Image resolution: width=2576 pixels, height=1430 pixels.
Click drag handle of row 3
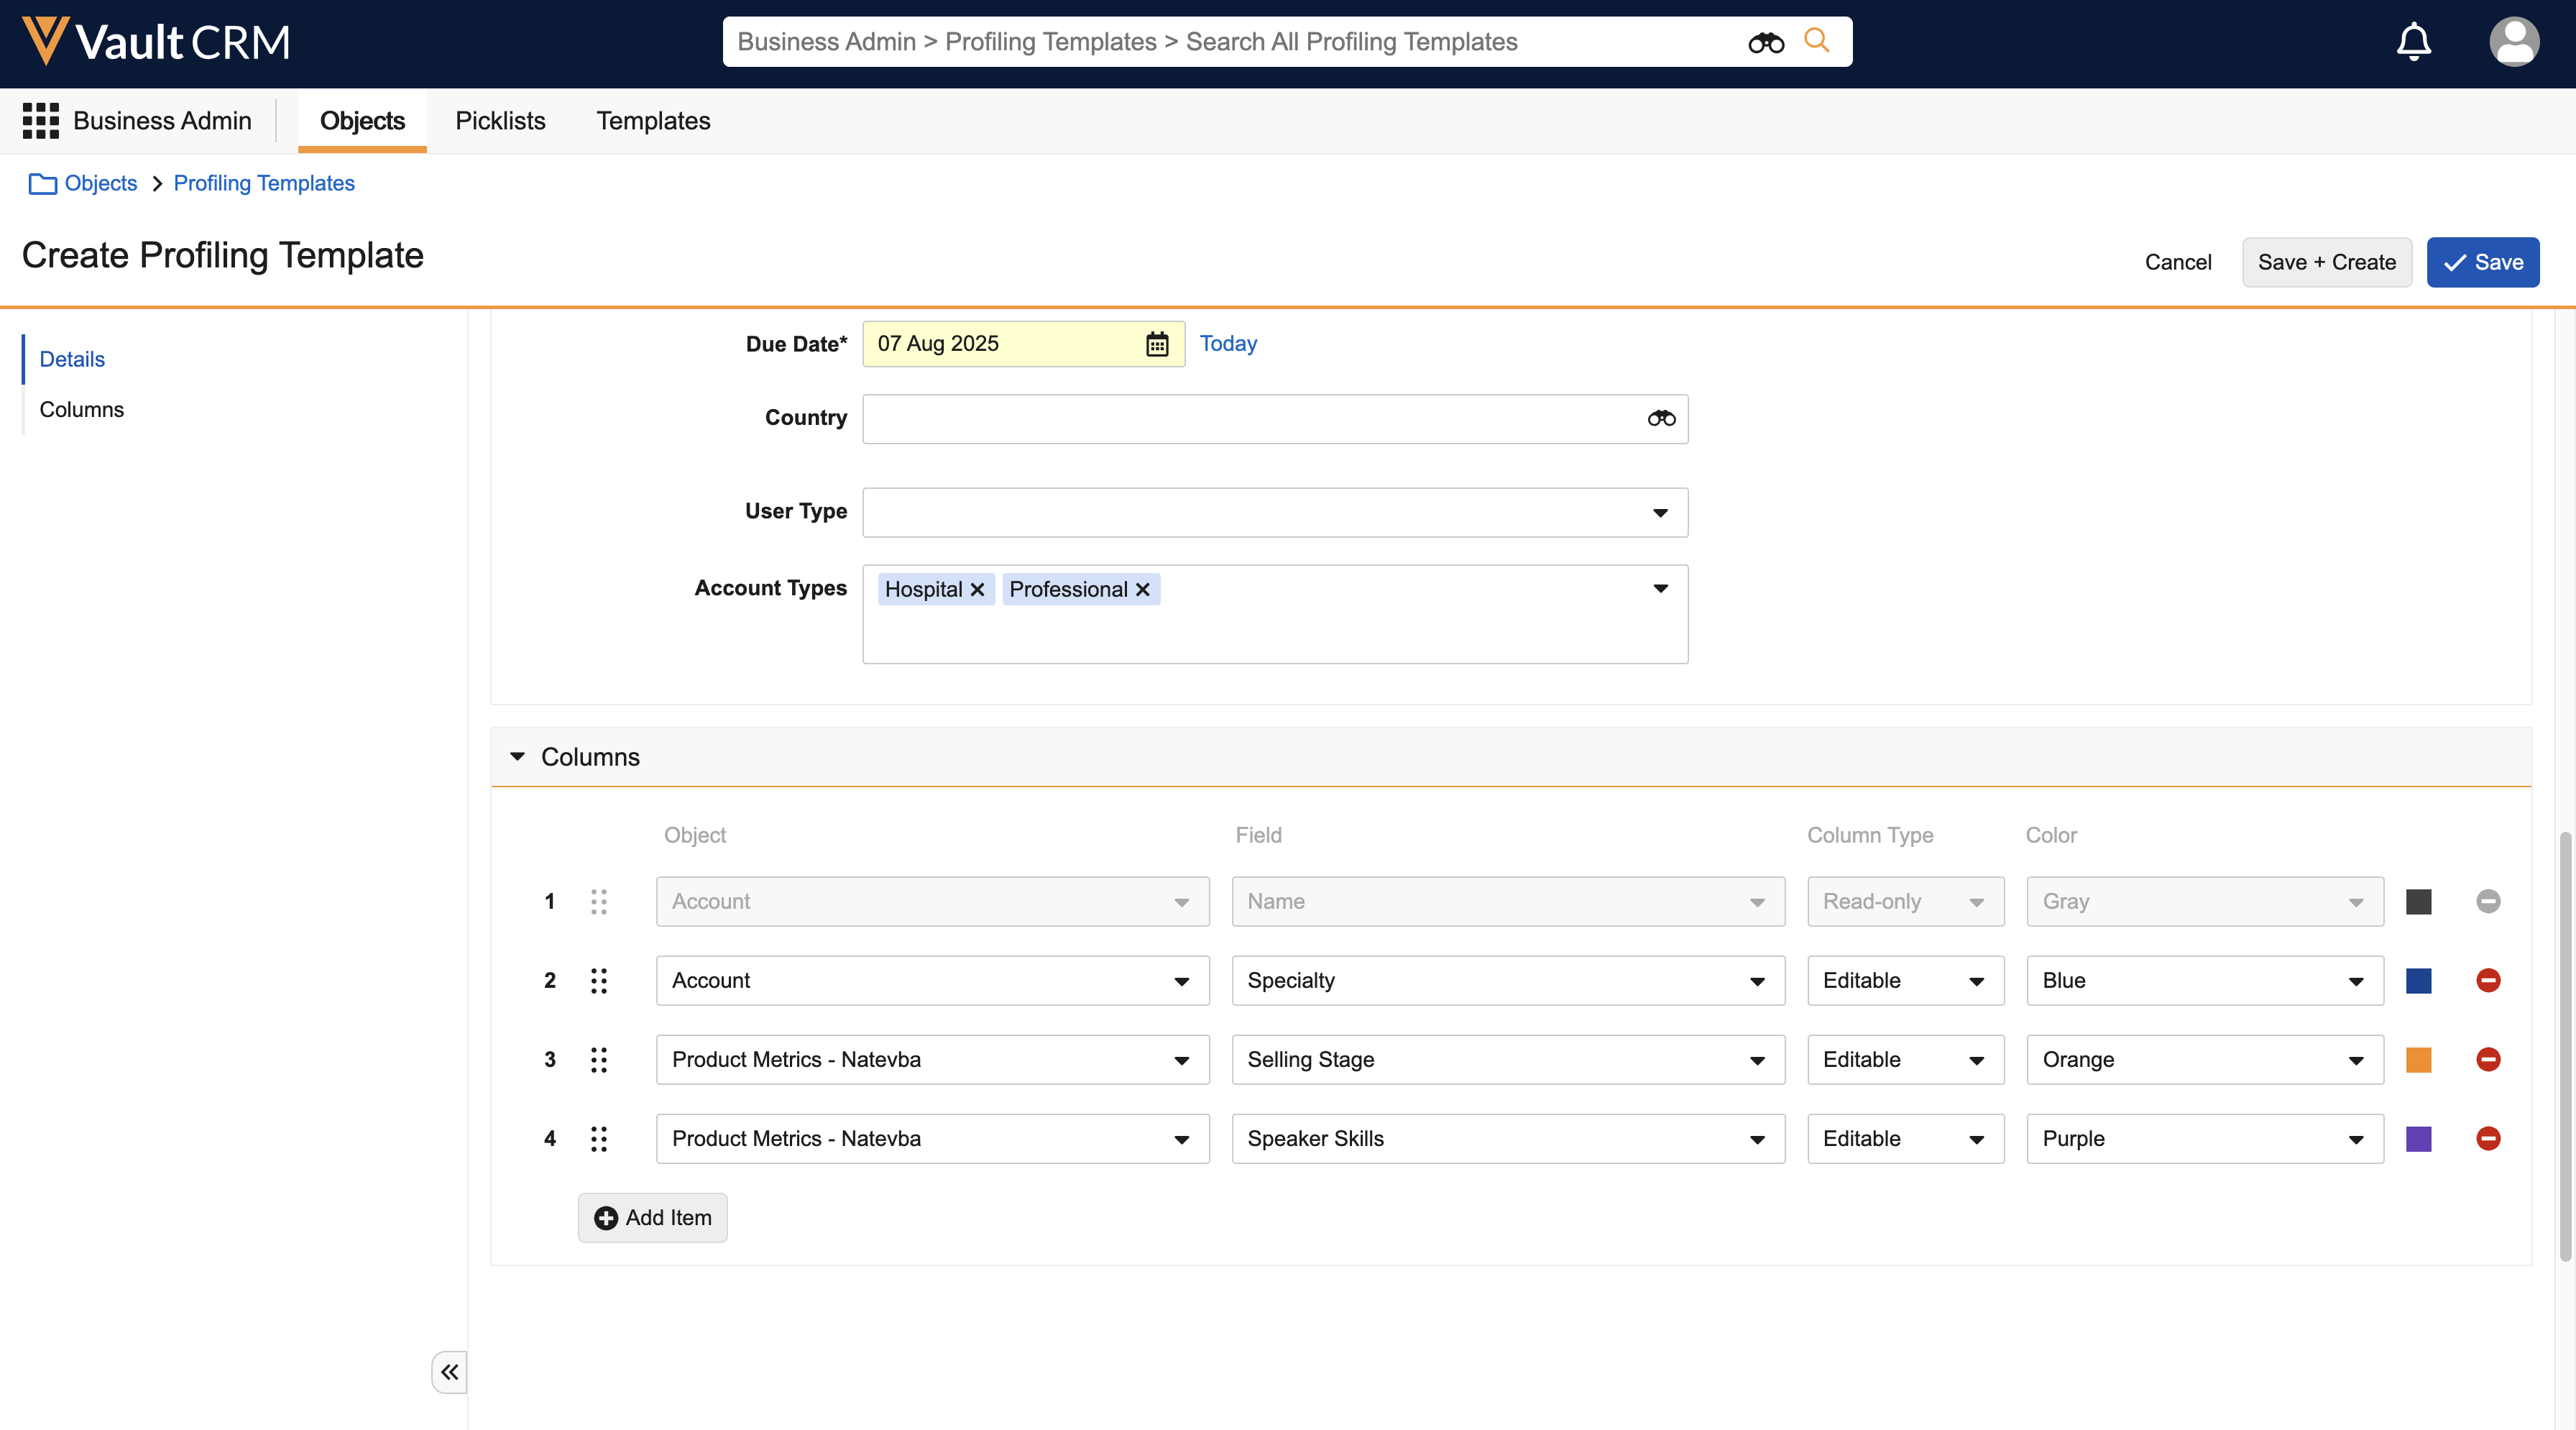[x=598, y=1059]
